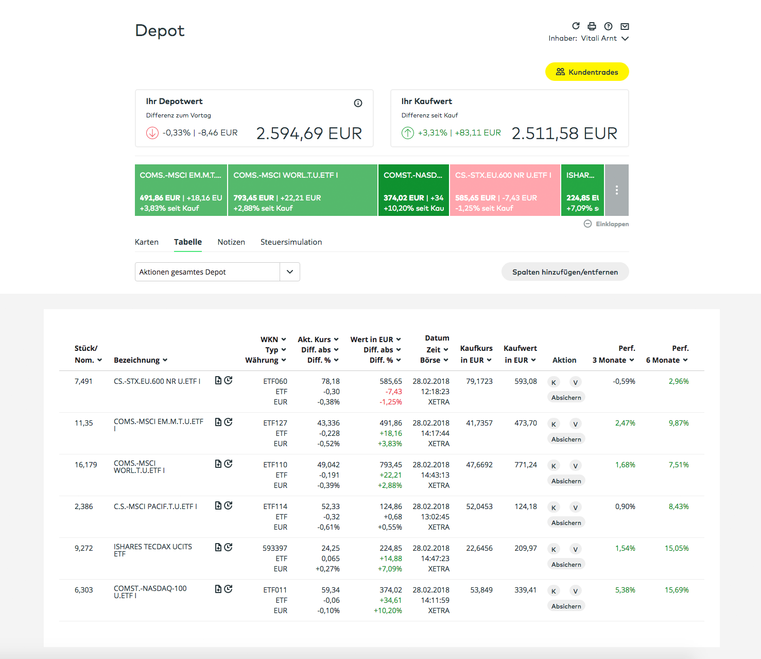Viewport: 761px width, 659px height.
Task: Sort by Akt. Kurs column header
Action: coord(318,340)
